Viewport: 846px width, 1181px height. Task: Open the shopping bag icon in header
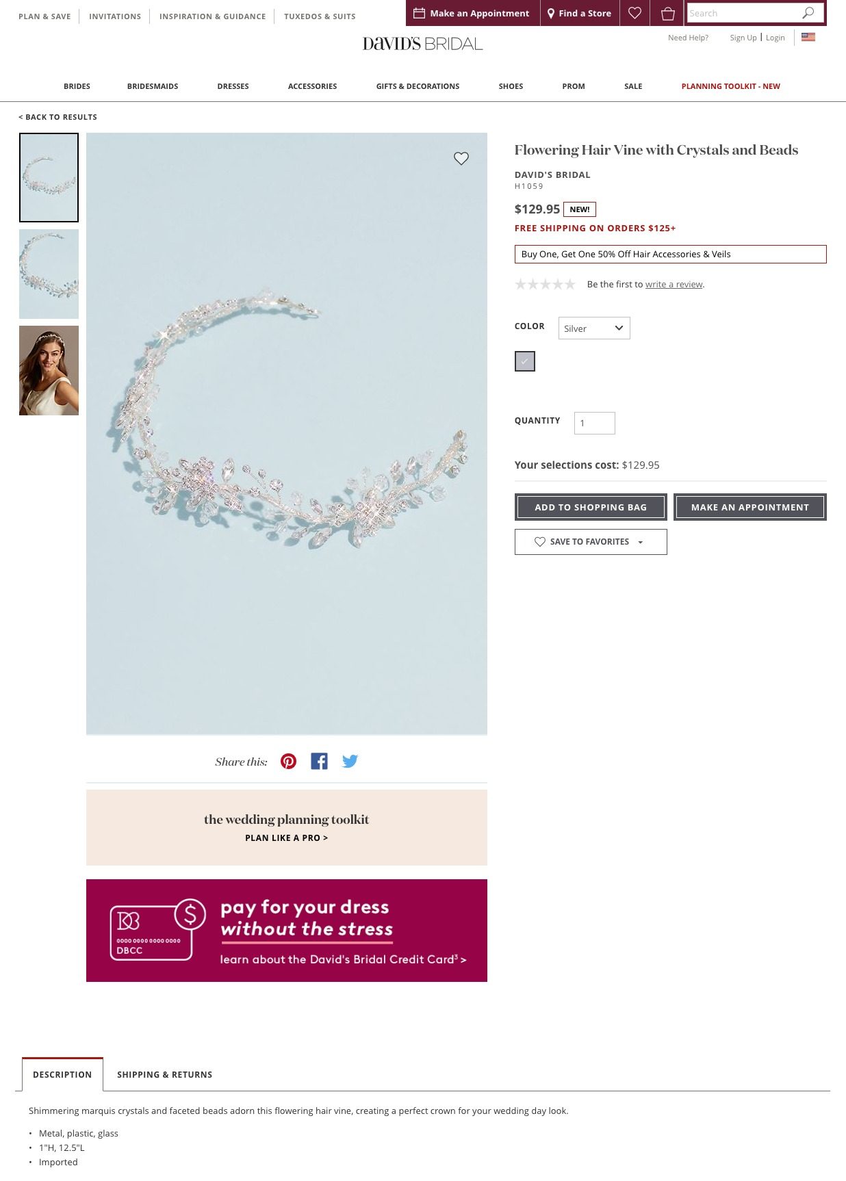click(x=667, y=13)
